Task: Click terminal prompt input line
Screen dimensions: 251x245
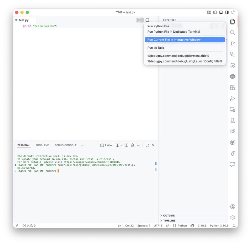Action: (38, 171)
